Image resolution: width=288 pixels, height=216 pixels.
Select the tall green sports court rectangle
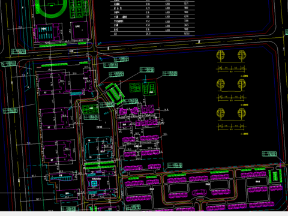tap(149, 89)
